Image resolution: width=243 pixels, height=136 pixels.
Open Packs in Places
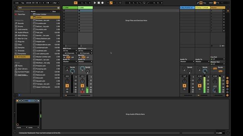[20, 66]
